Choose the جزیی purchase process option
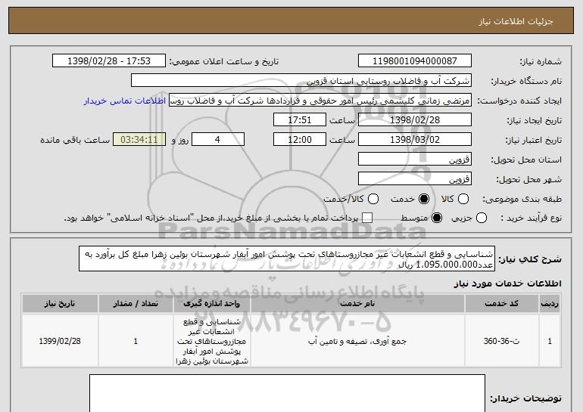Image resolution: width=583 pixels, height=412 pixels. (481, 218)
